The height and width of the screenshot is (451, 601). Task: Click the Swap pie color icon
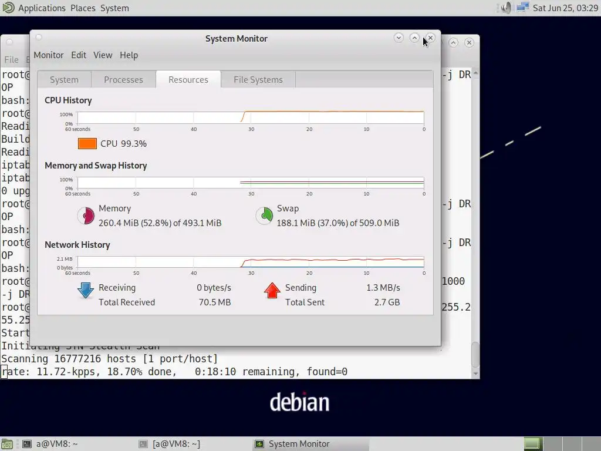pyautogui.click(x=265, y=216)
